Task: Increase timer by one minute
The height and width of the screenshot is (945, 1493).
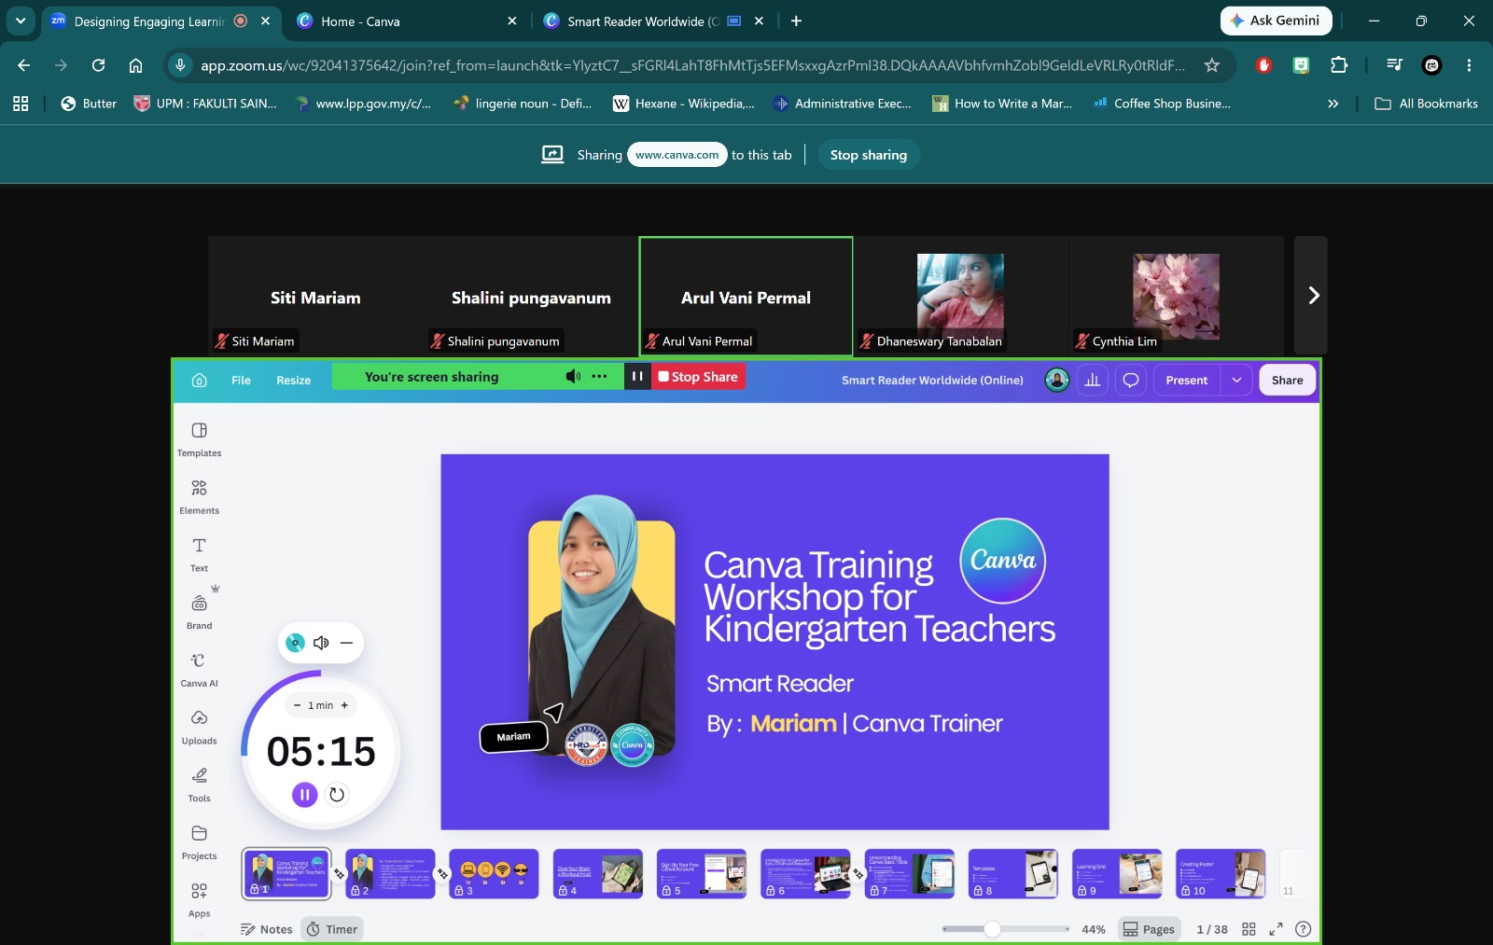Action: (x=344, y=705)
